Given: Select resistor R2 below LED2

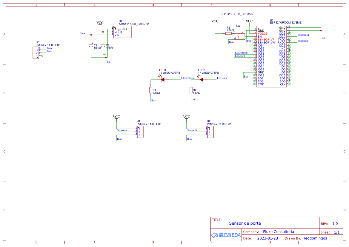Looking at the screenshot, I should (191, 90).
